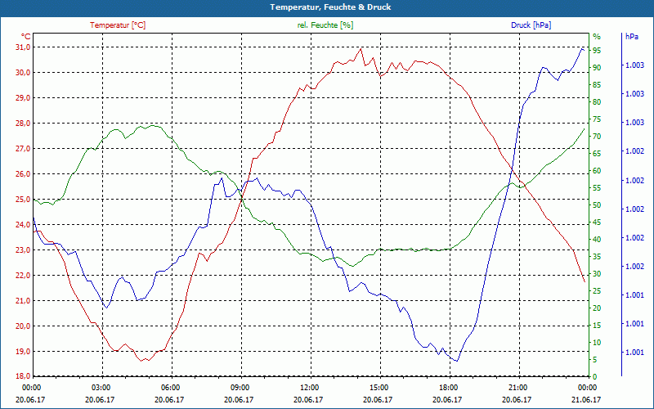Click the 15 humidity axis tick
The width and height of the screenshot is (654, 409).
click(597, 325)
